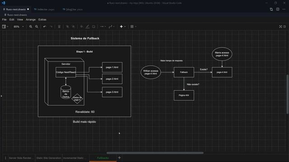Open the Static Site Generation page tab

click(49, 158)
